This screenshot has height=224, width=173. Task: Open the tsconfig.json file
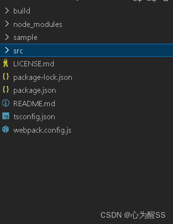[x=34, y=117]
